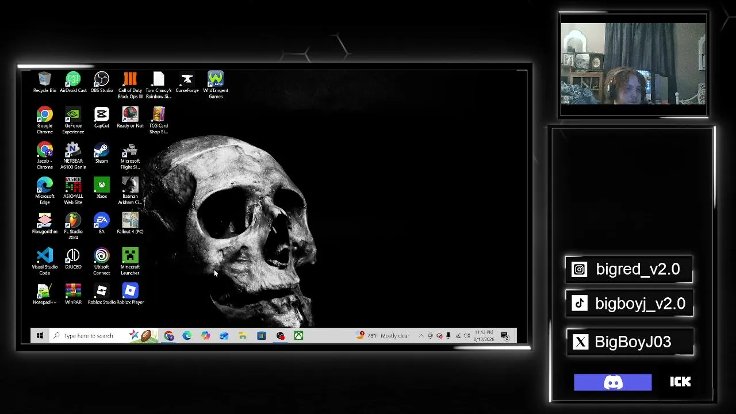Screen dimensions: 736x414
Task: Open File Explorer in the taskbar
Action: (243, 336)
